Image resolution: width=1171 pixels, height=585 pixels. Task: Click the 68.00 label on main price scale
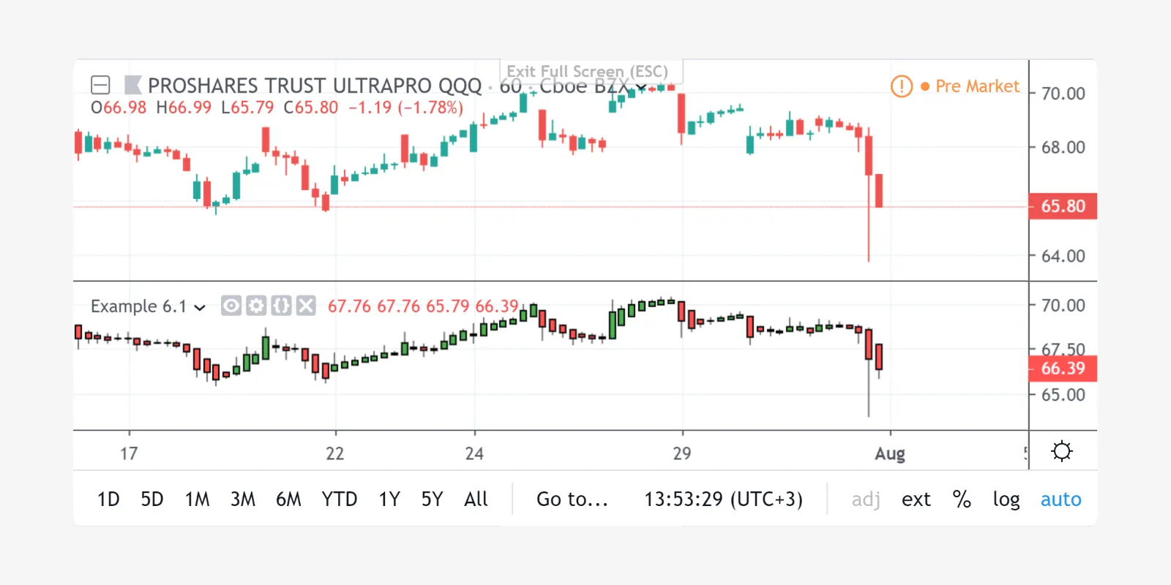[1063, 148]
